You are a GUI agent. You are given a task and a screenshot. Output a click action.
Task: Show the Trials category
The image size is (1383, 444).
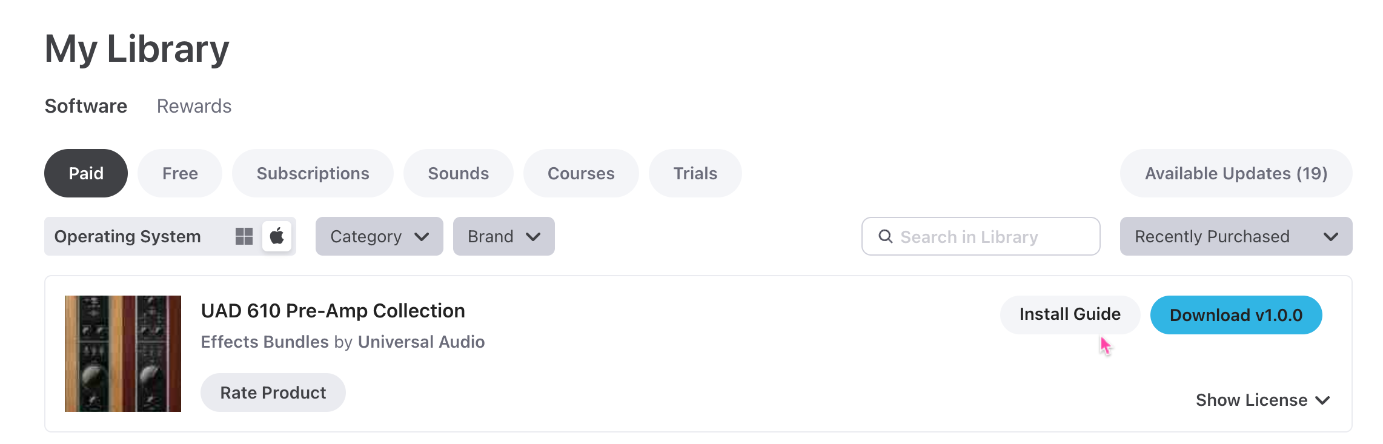[695, 173]
